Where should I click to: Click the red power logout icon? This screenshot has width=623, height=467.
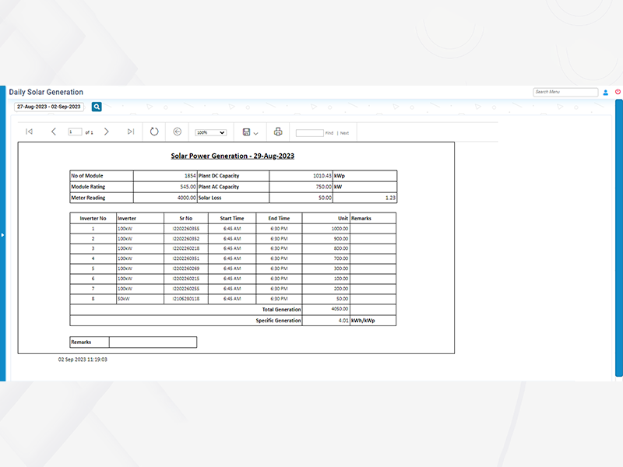pos(618,92)
